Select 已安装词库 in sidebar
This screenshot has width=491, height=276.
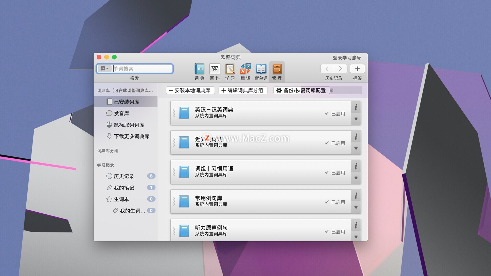(x=126, y=102)
